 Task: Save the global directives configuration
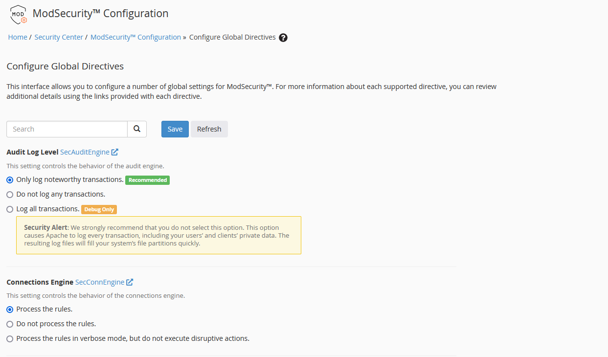point(175,129)
